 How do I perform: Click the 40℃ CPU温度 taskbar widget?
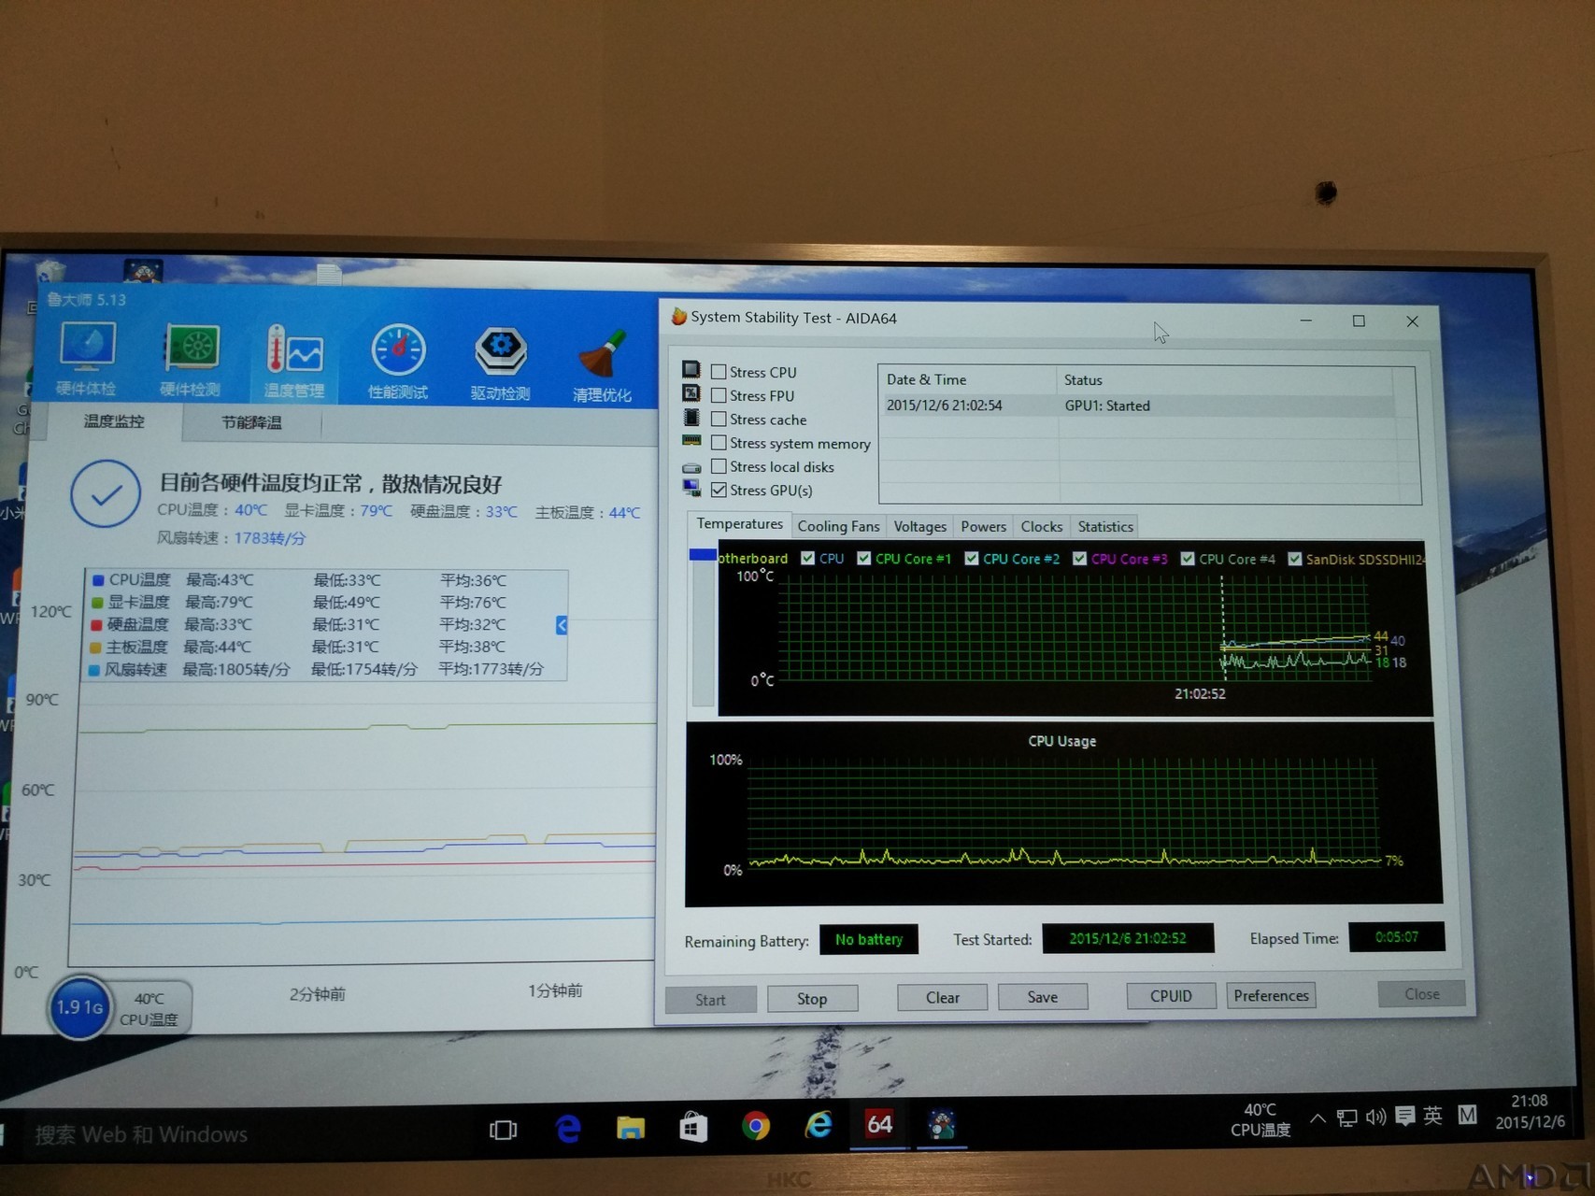click(1260, 1119)
